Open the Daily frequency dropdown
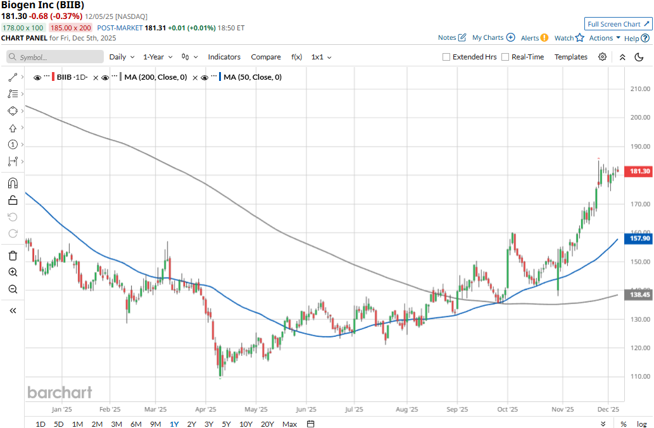The width and height of the screenshot is (654, 428). pyautogui.click(x=121, y=57)
